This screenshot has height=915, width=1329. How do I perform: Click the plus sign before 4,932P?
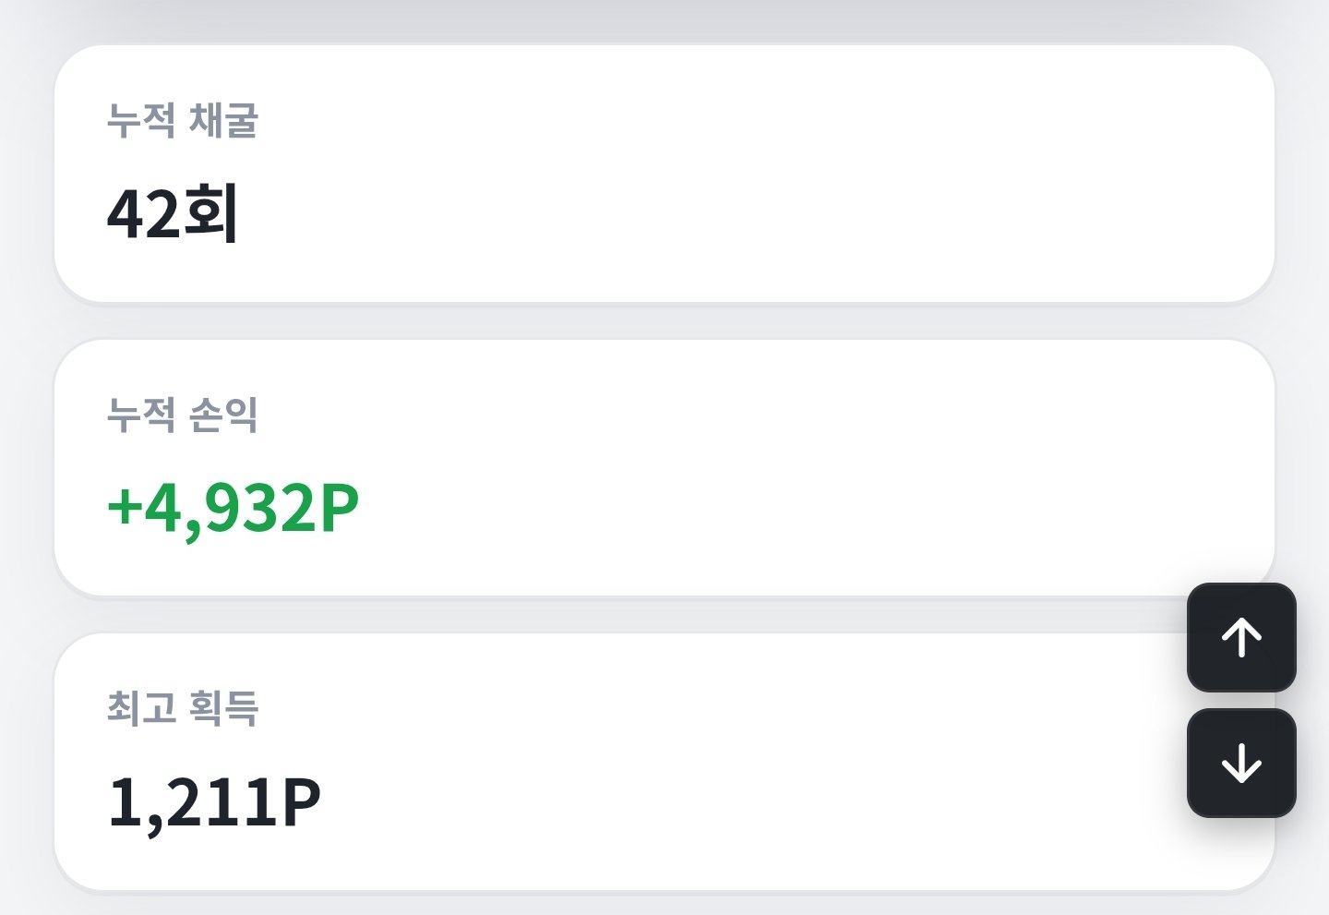pos(124,509)
